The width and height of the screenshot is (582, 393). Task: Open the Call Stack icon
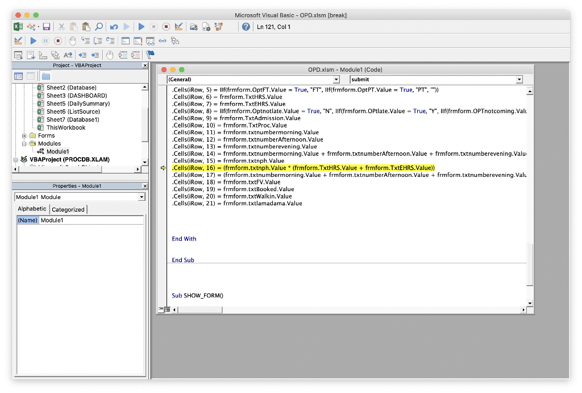(x=175, y=41)
